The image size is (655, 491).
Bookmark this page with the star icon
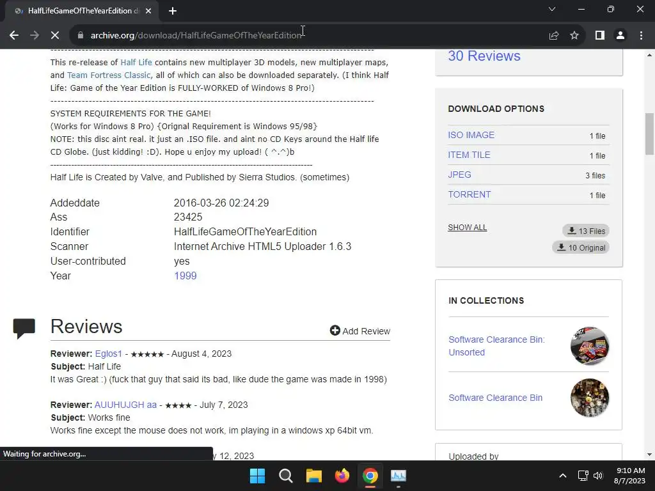pos(574,36)
